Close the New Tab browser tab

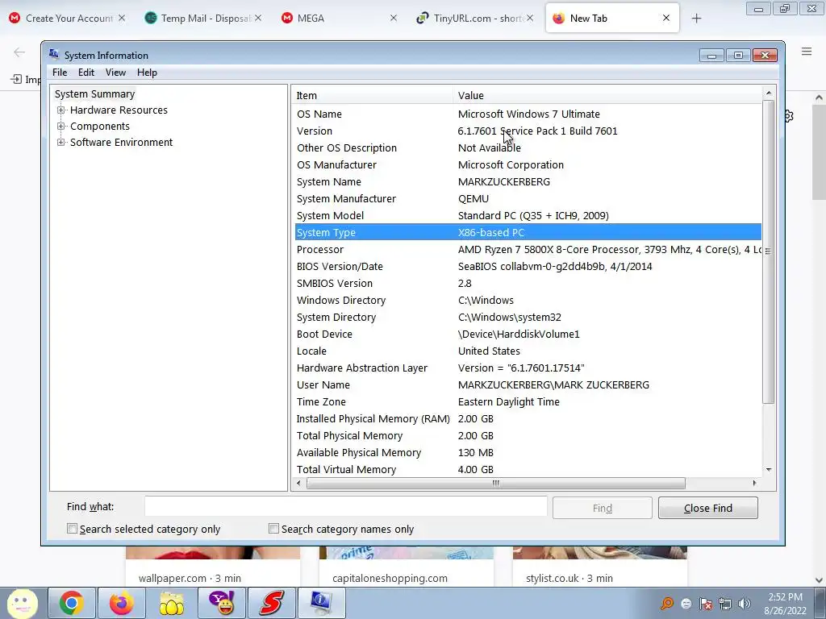(665, 18)
